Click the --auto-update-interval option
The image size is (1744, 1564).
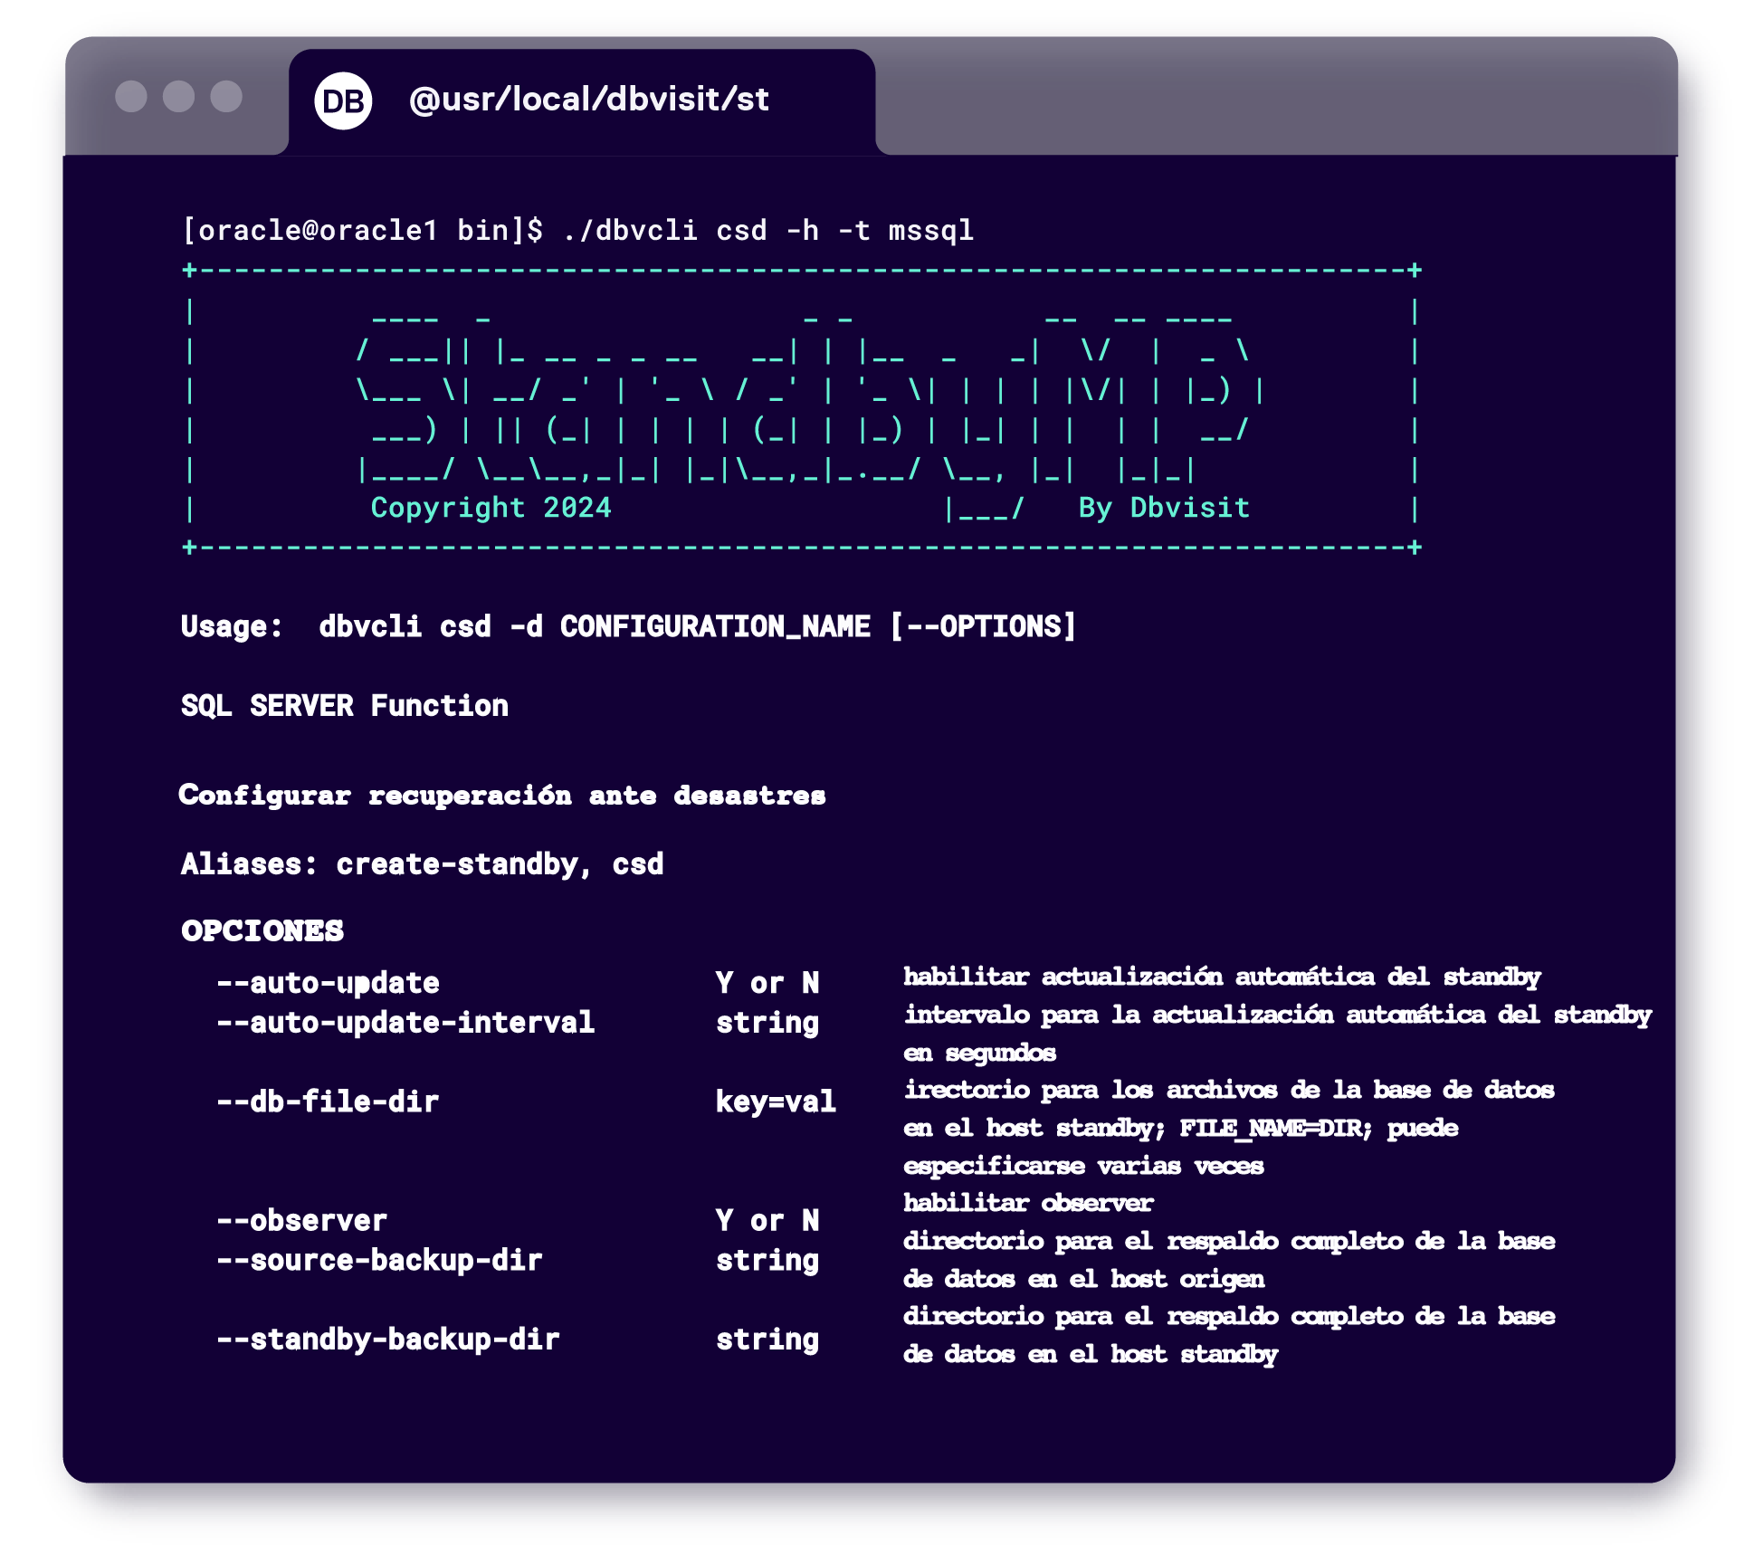[405, 1023]
